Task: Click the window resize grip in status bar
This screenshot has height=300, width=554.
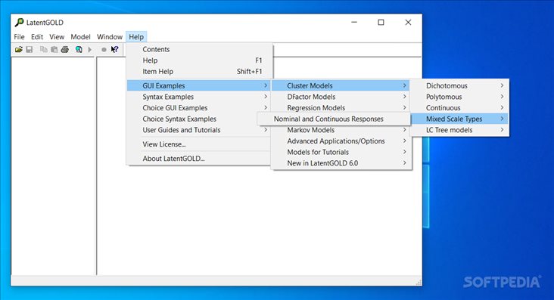Action: (419, 283)
